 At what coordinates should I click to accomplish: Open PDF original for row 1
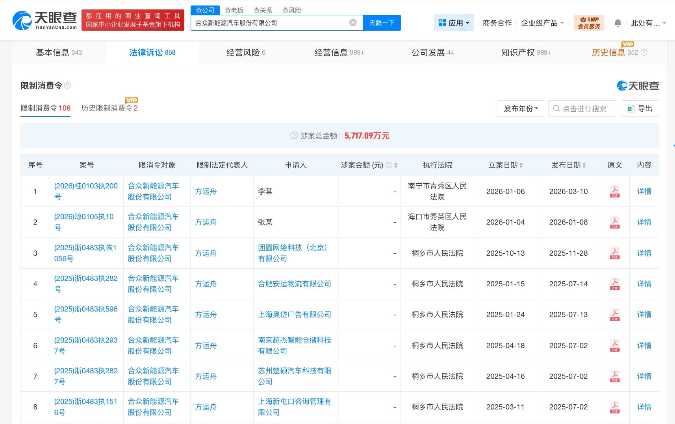(x=614, y=192)
